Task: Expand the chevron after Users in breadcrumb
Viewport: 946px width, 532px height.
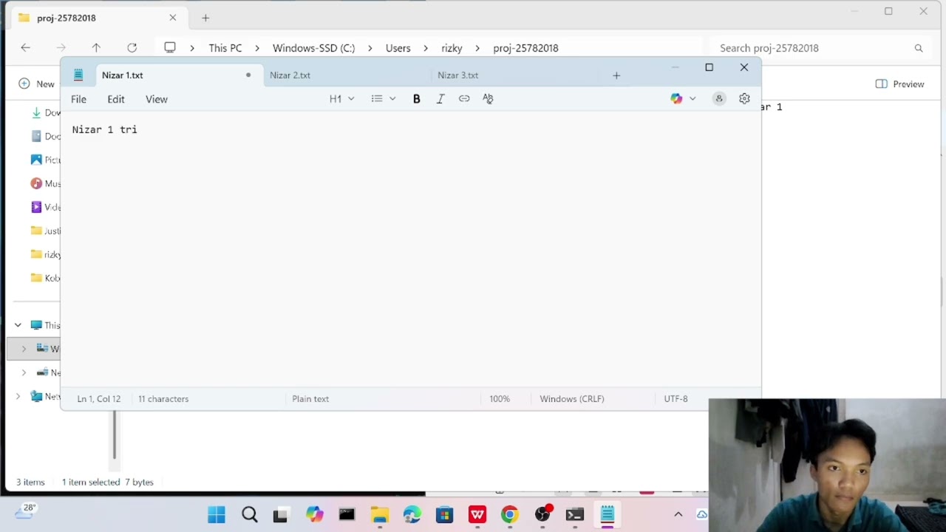Action: 426,48
